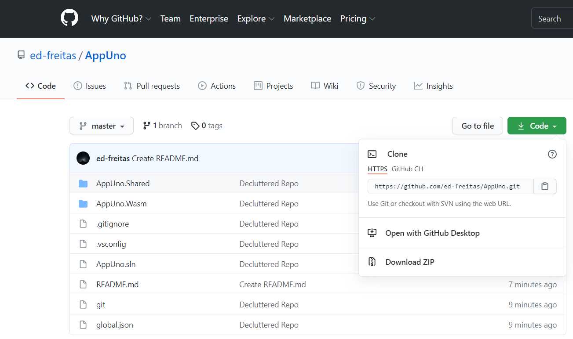Open the Issues tab icon
573x339 pixels.
(77, 86)
